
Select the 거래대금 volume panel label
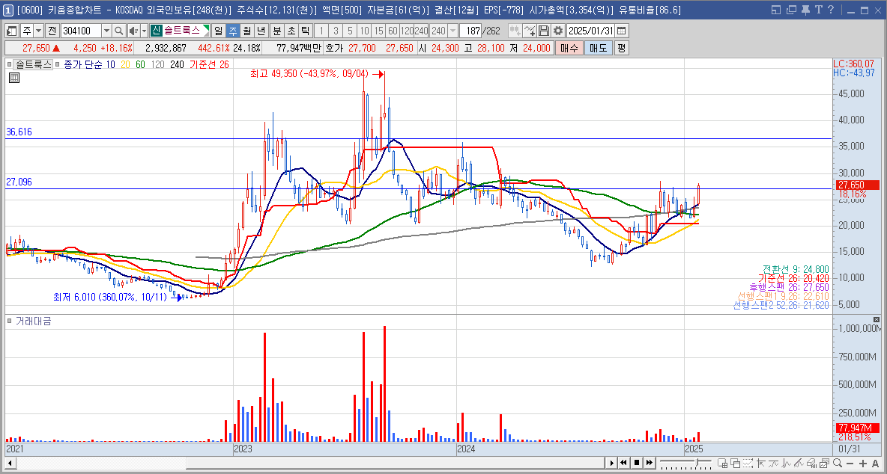(34, 321)
